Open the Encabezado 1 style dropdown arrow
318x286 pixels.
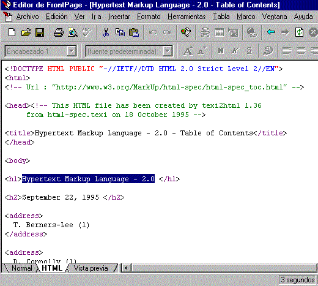[x=72, y=51]
